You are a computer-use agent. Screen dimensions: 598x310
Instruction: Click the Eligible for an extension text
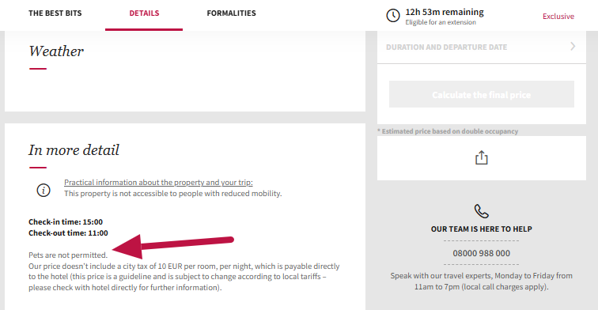pos(441,22)
